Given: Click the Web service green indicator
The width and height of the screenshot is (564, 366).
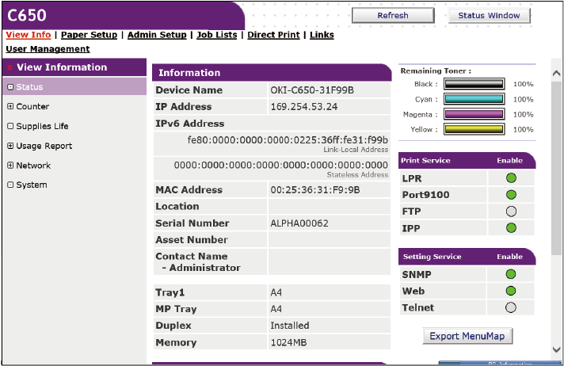Looking at the screenshot, I should click(x=510, y=291).
